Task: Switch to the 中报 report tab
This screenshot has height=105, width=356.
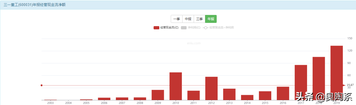Action: (x=188, y=19)
